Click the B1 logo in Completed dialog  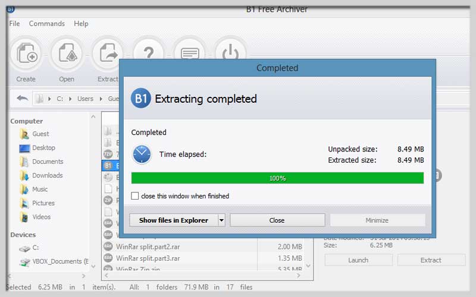point(140,98)
